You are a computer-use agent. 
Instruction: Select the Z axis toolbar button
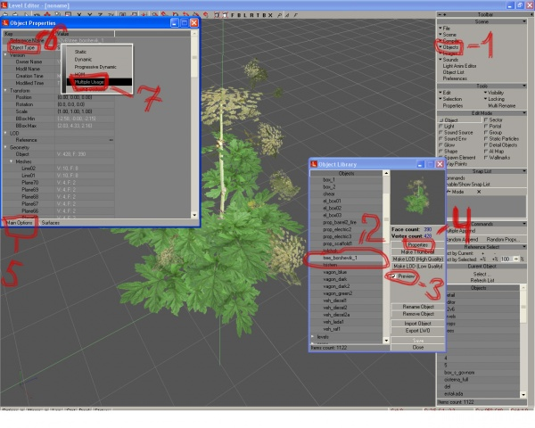(x=100, y=15)
